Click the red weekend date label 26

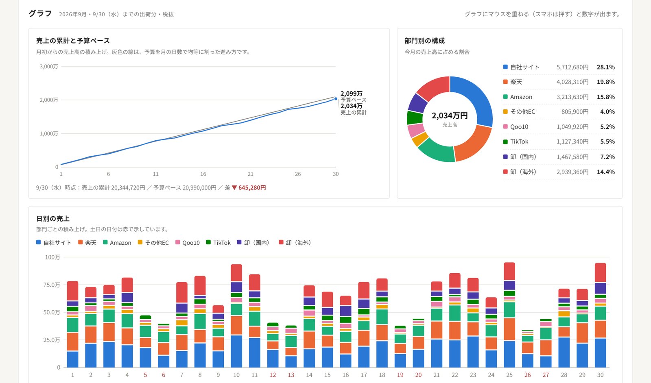pos(528,375)
